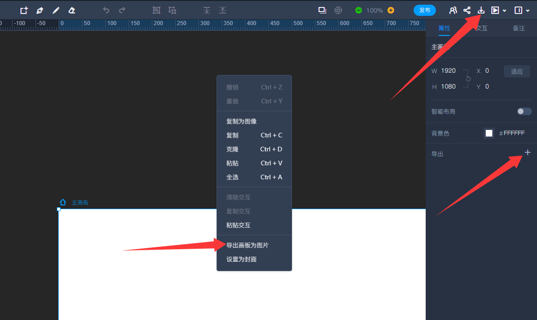
Task: Choose 导出画板为图片 from context menu
Action: (247, 245)
